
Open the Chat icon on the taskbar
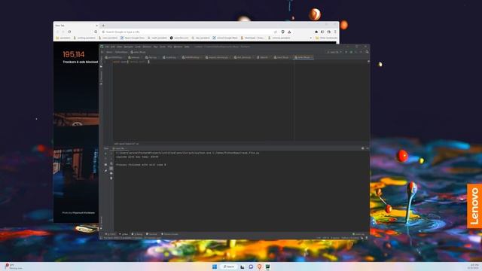[x=251, y=266]
